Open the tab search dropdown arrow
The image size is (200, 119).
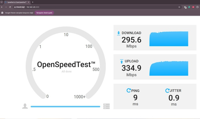(x=1, y=2)
